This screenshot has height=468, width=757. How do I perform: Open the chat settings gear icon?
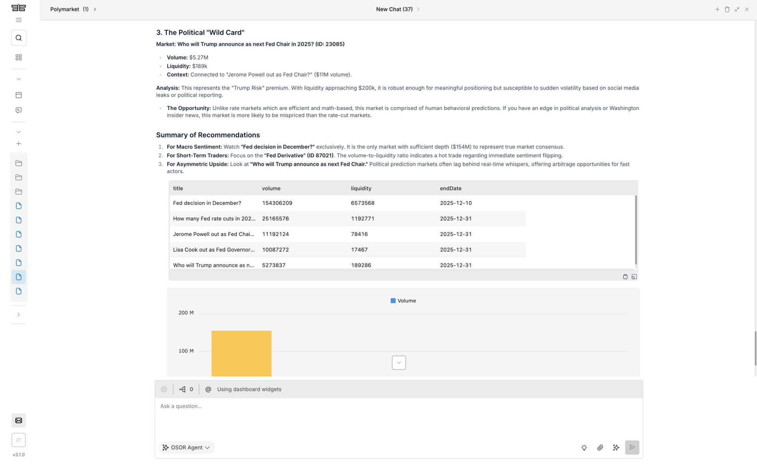[164, 389]
